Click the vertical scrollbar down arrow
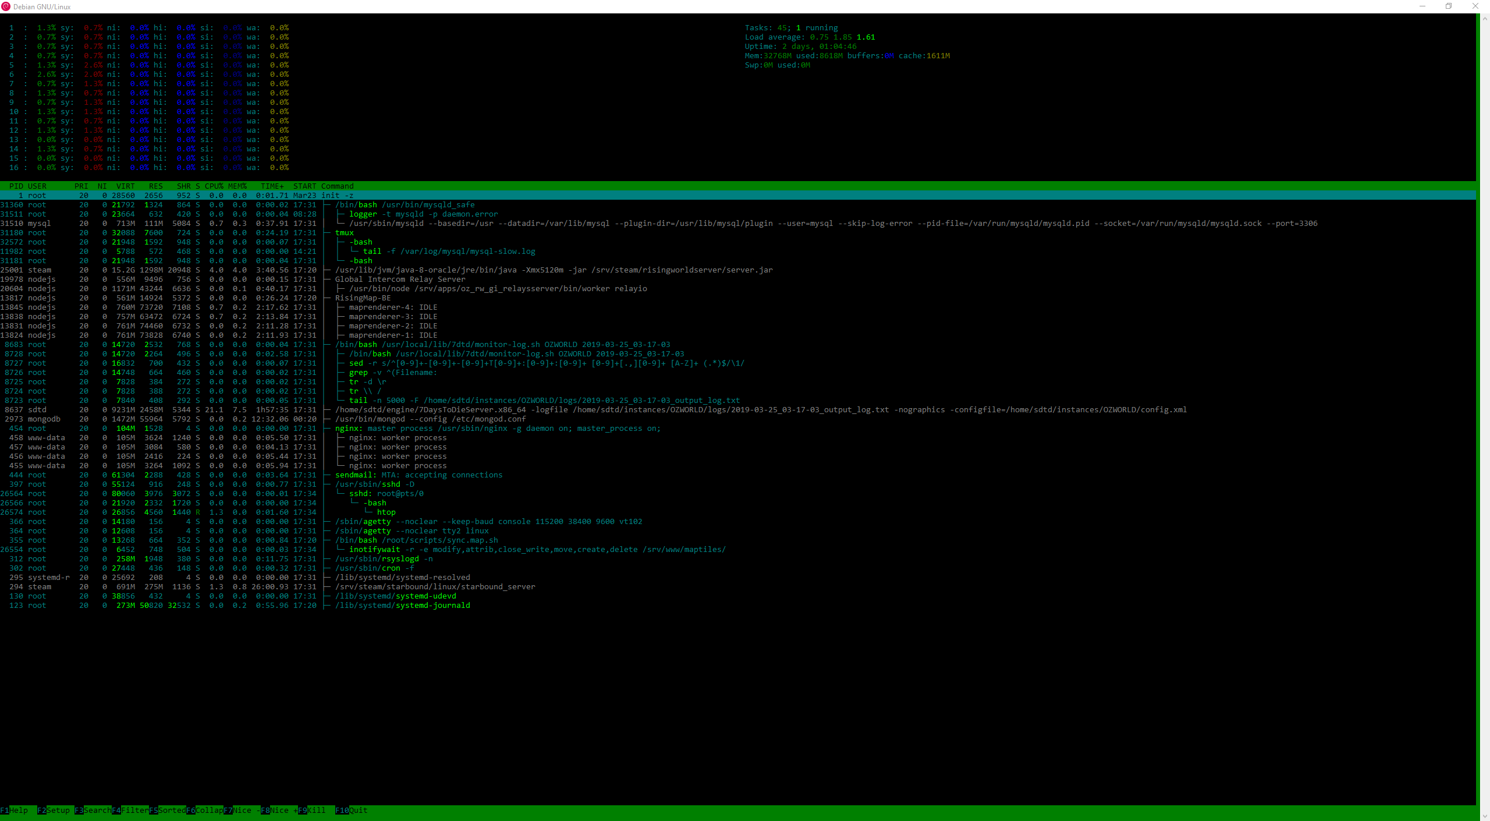This screenshot has width=1490, height=821. click(1485, 816)
